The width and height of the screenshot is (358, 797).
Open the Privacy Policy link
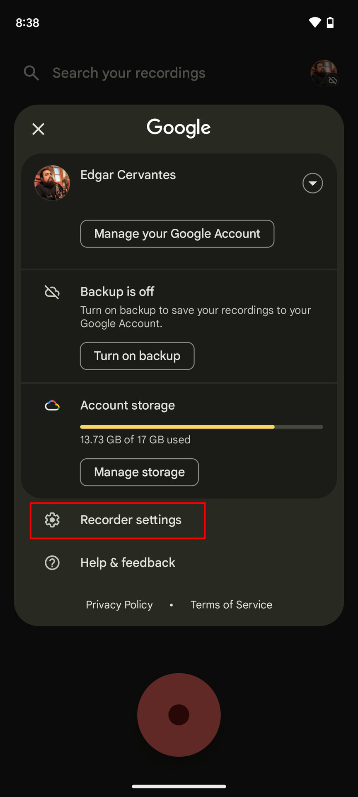(x=119, y=605)
